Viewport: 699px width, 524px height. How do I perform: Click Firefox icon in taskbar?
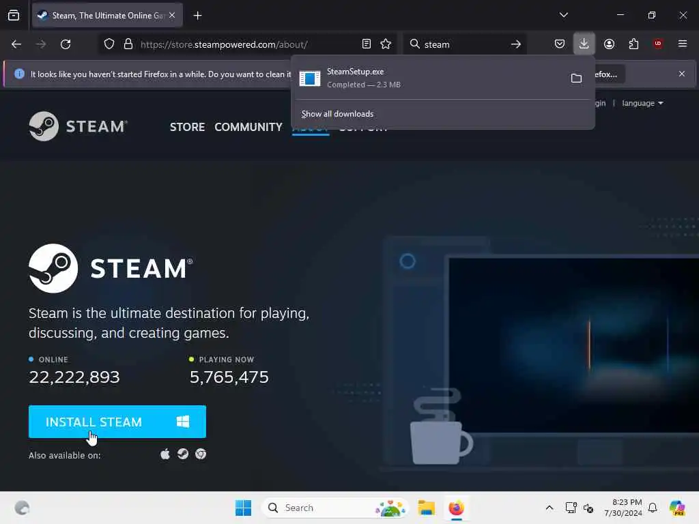coord(456,508)
